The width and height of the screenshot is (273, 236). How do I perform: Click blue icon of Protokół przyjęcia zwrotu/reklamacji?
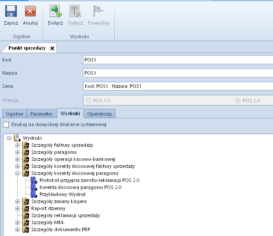34,180
